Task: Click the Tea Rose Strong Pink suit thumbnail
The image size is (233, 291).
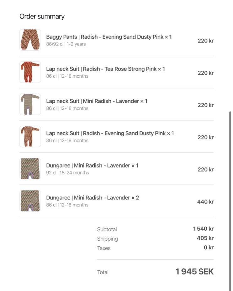Action: pyautogui.click(x=30, y=72)
